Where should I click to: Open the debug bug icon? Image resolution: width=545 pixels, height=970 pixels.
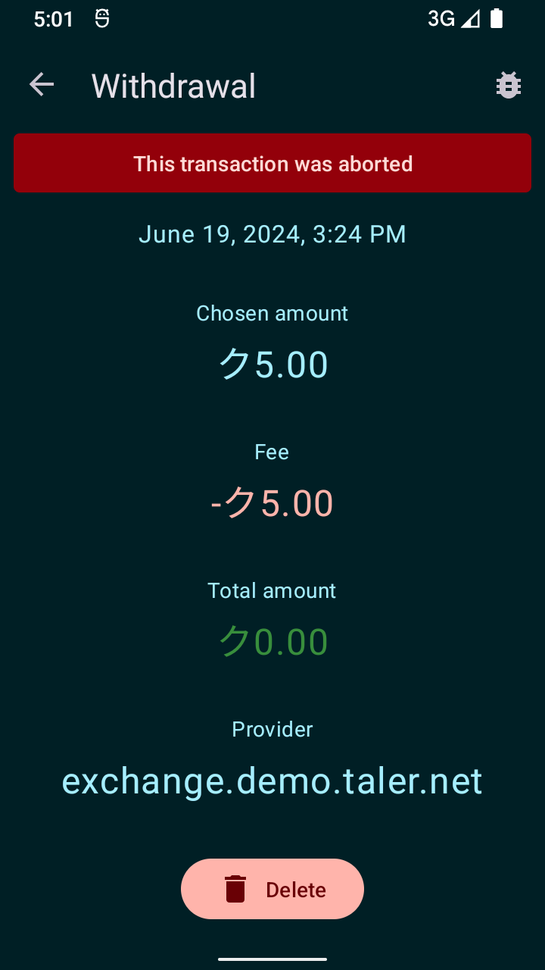(x=509, y=85)
